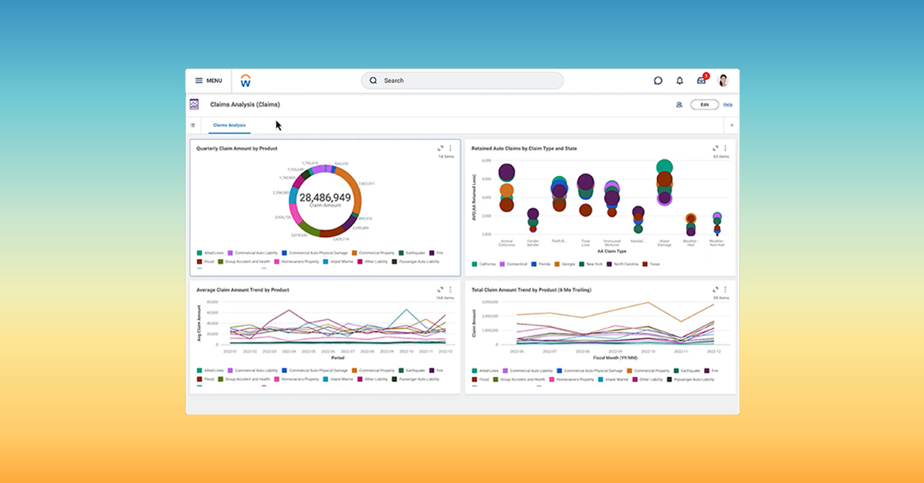
Task: Toggle Commercial Property legend in Quarterly chart
Action: point(373,252)
